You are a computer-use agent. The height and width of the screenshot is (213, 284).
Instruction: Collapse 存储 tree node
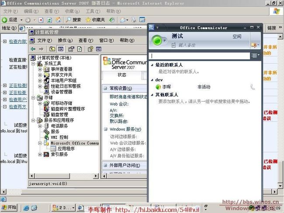coord(33,98)
